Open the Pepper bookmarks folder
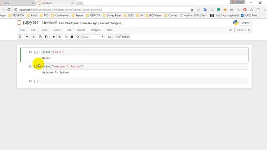Screen dimensions: 267x150 tap(78, 15)
